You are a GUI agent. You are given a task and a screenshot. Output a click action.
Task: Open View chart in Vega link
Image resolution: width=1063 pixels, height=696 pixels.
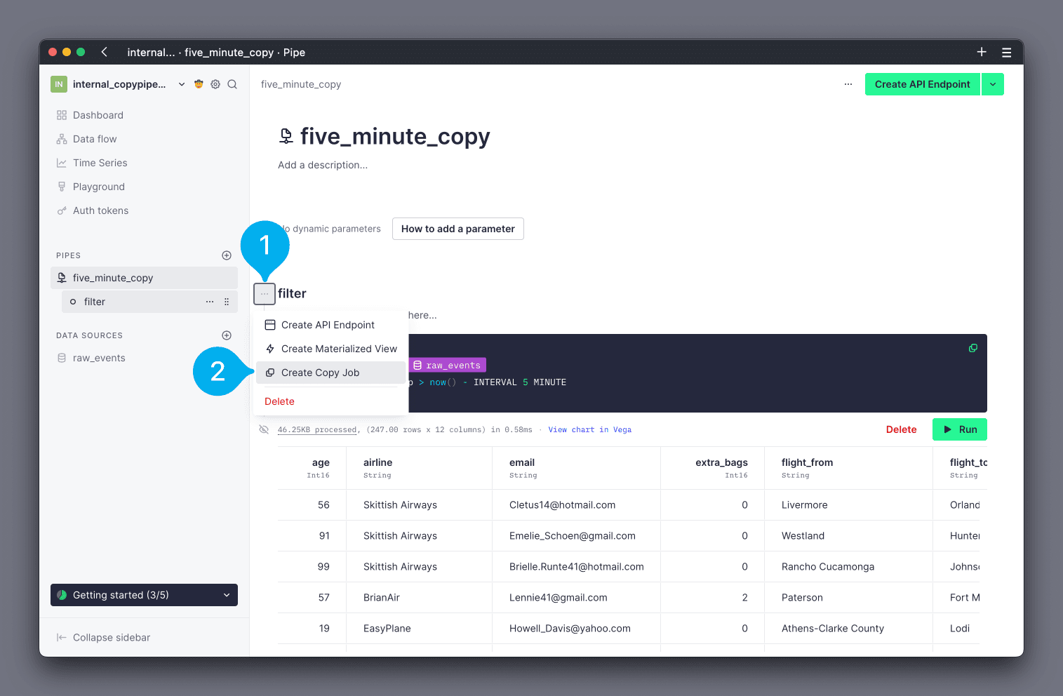[589, 429]
